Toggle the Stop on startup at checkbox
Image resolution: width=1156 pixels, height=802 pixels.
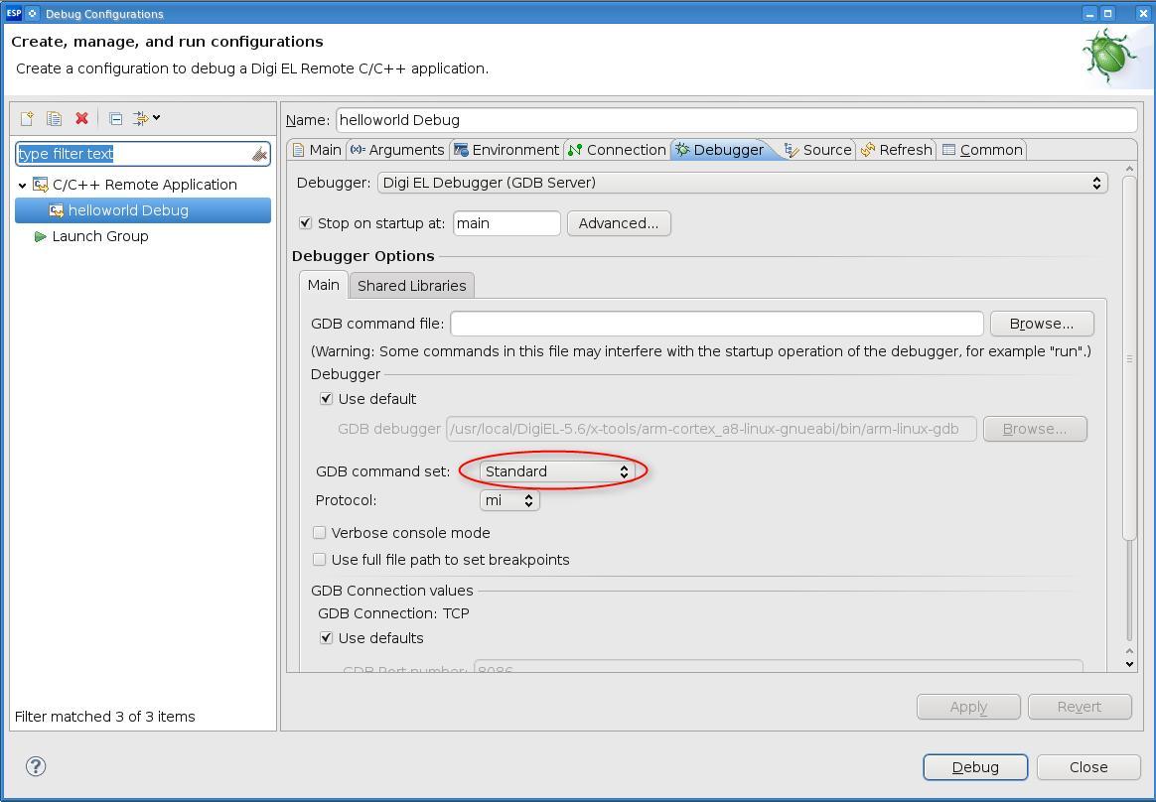pos(306,223)
